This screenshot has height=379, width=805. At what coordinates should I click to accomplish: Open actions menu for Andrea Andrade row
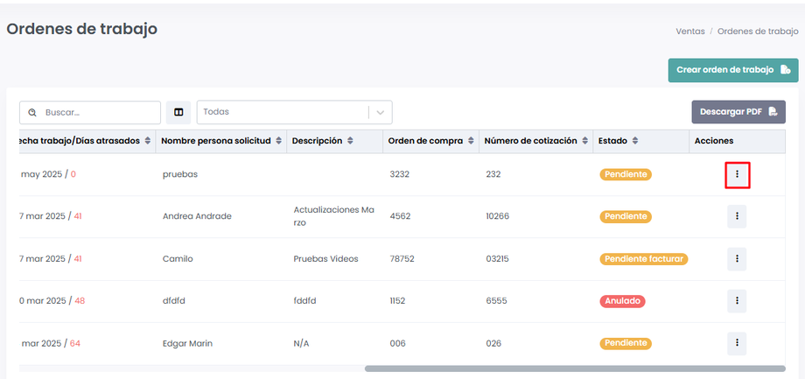point(737,216)
